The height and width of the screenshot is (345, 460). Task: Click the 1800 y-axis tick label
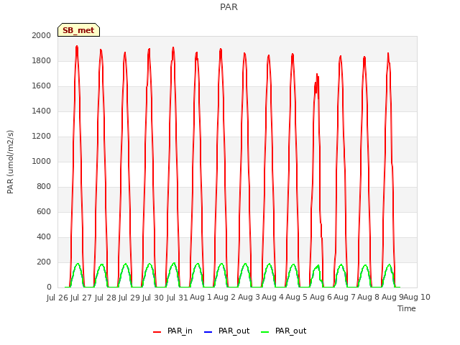point(42,60)
